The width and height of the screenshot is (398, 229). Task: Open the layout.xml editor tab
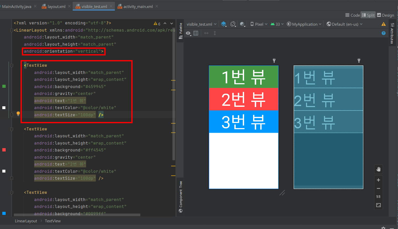tap(53, 6)
